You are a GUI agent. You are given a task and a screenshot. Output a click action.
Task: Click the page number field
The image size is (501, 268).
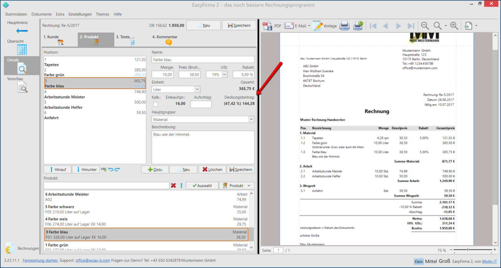(x=278, y=250)
